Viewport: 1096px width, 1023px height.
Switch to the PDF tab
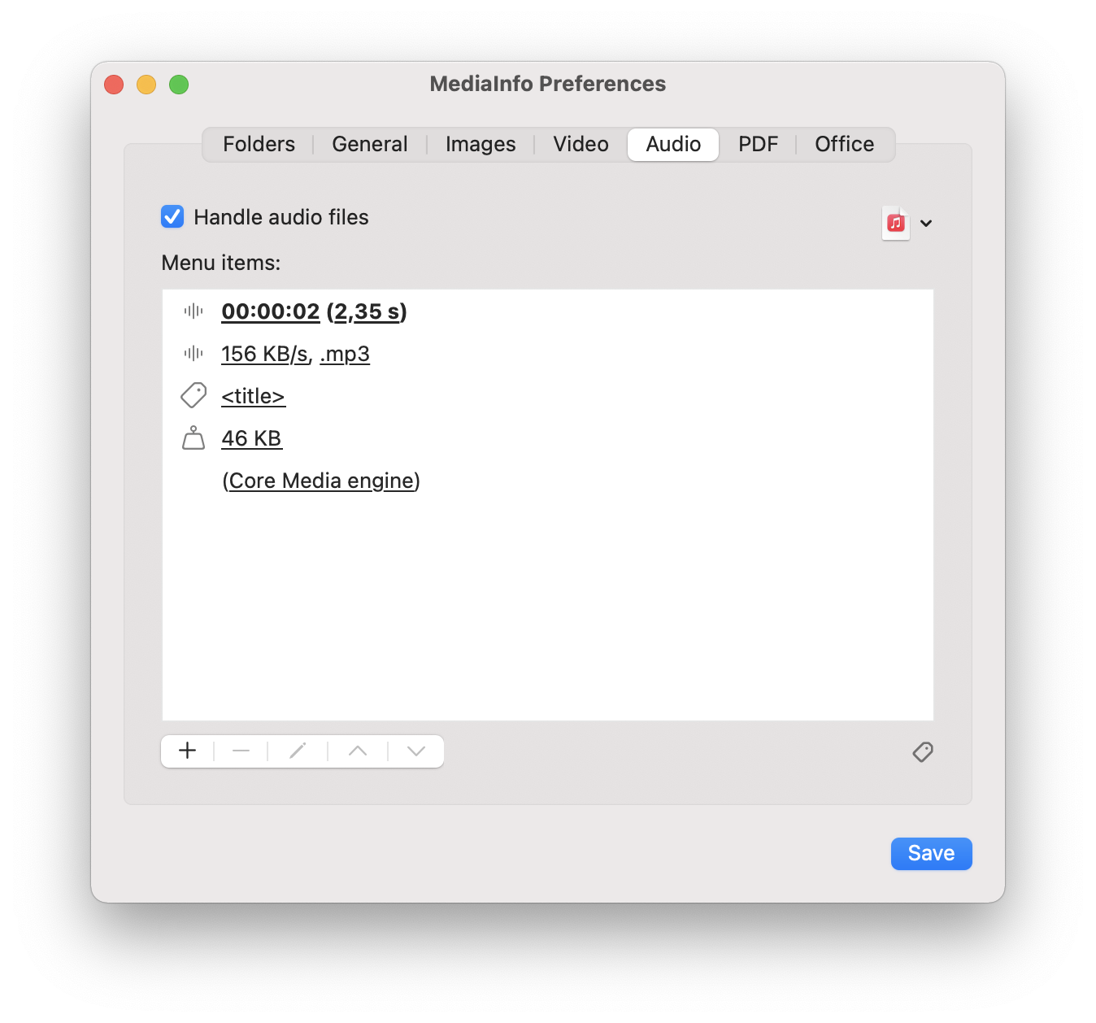tap(758, 145)
